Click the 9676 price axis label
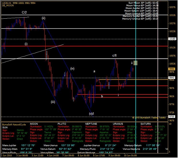178x158 pixels. 172,121
